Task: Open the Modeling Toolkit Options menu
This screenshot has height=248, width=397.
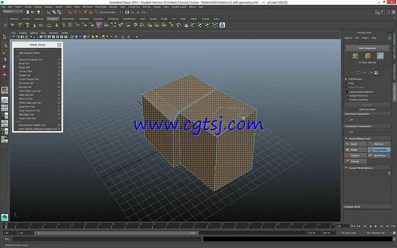Action: [x=348, y=38]
